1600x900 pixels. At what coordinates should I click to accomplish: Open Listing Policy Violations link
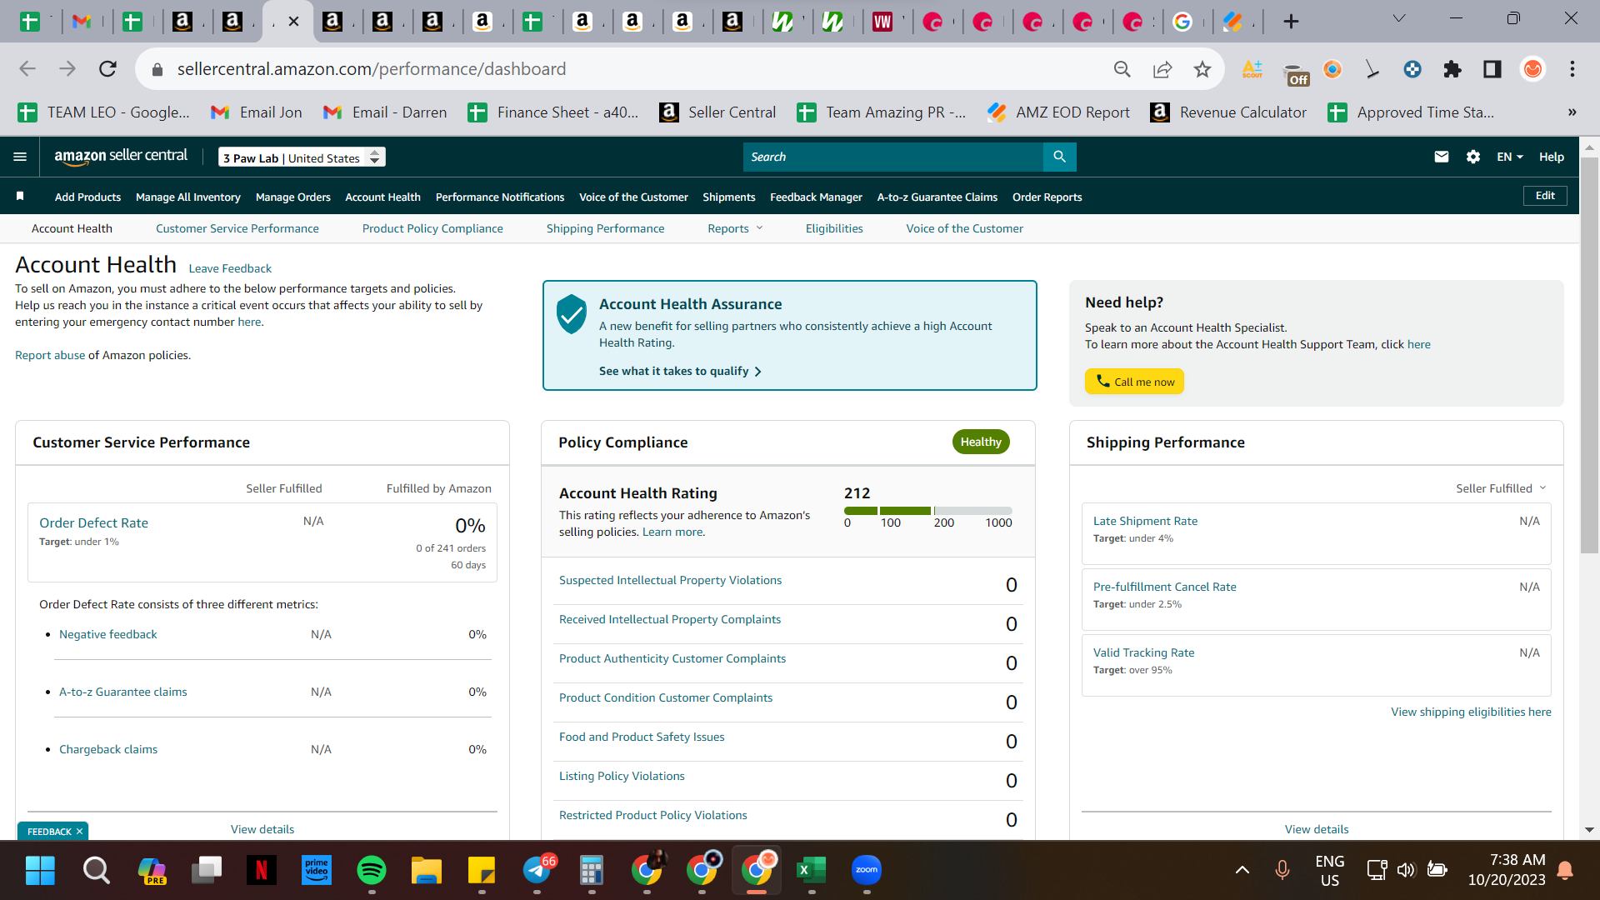point(622,776)
